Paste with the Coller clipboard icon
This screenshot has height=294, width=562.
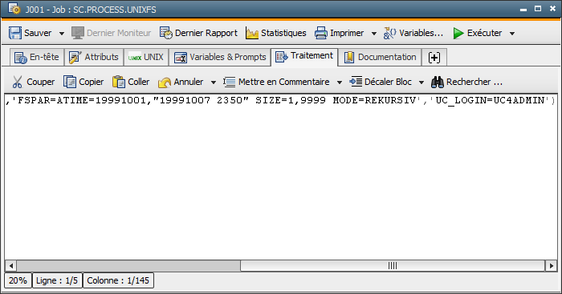pyautogui.click(x=119, y=82)
